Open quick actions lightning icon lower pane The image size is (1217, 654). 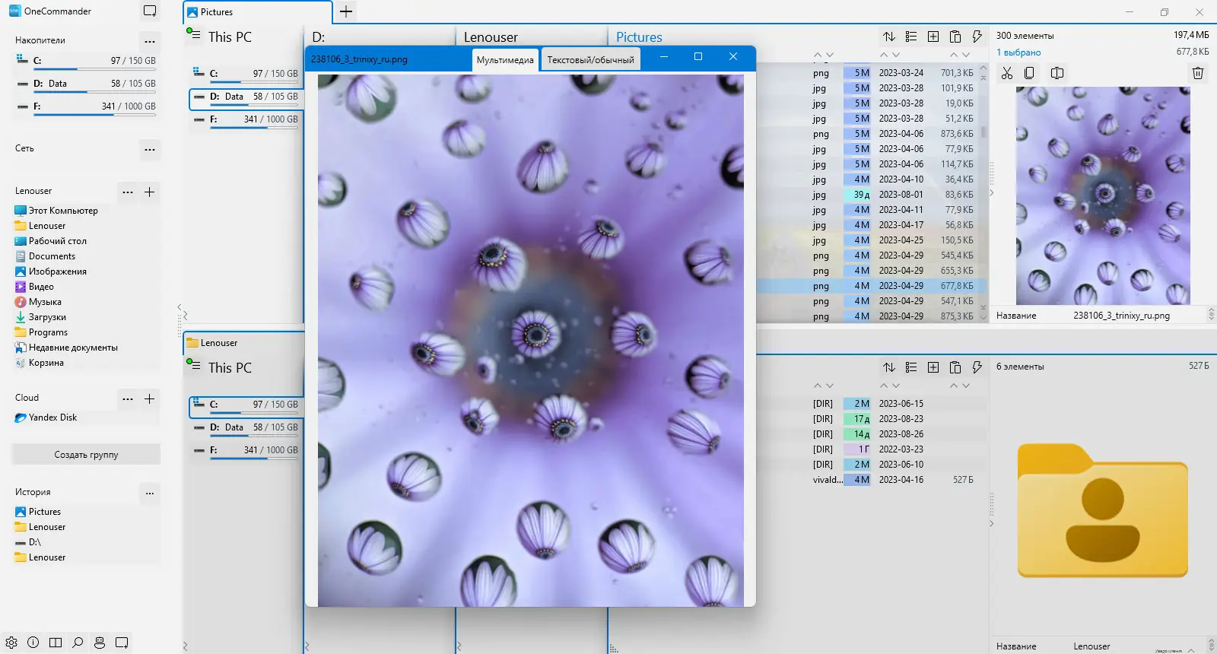(x=977, y=367)
